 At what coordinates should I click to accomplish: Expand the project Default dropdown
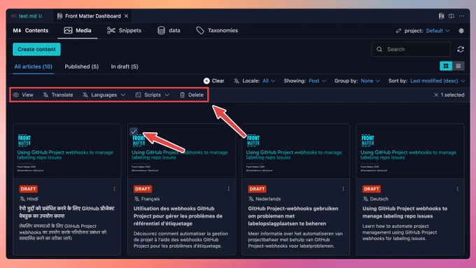[437, 31]
